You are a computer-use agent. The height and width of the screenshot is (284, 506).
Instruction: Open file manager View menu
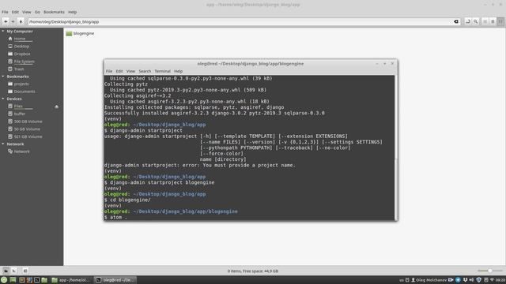pos(26,12)
